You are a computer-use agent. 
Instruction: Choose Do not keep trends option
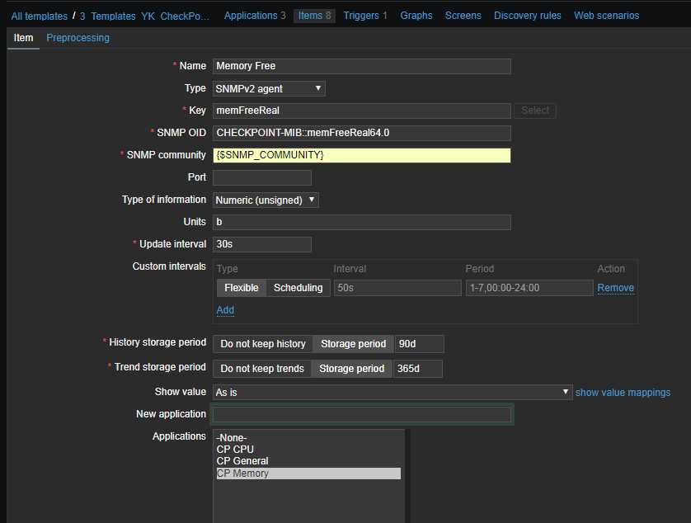262,369
